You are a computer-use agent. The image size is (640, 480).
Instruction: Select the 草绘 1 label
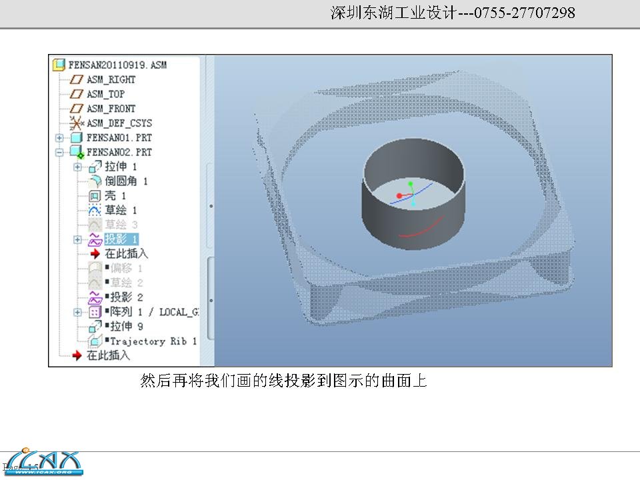[x=121, y=210]
